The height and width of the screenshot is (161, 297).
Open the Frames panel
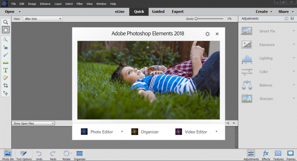[x=290, y=155]
